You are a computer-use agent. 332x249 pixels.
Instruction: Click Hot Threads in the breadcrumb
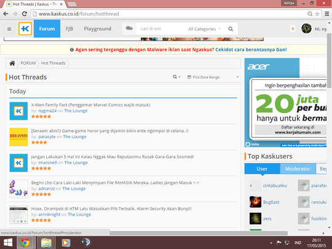click(53, 63)
